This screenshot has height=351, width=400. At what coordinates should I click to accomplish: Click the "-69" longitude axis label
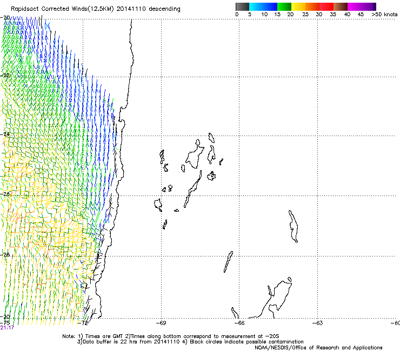[x=161, y=323]
